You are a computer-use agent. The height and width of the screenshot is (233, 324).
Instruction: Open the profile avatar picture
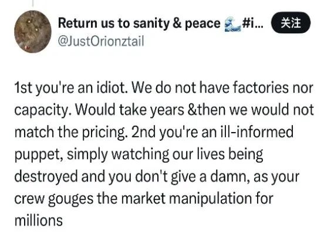click(33, 31)
